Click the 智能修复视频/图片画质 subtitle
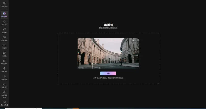This screenshot has height=109, width=206. pos(108,28)
